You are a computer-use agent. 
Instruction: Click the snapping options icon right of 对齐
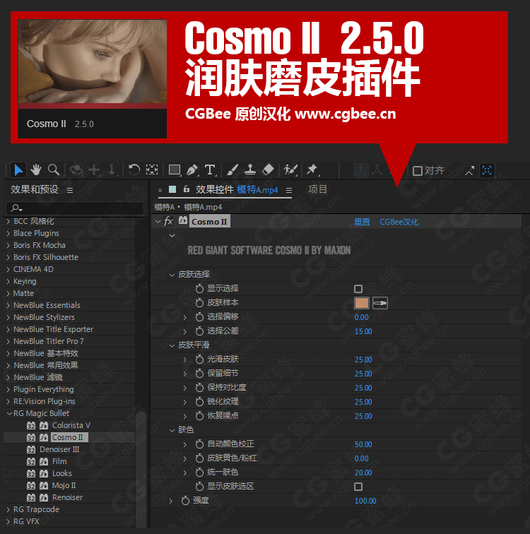point(470,170)
